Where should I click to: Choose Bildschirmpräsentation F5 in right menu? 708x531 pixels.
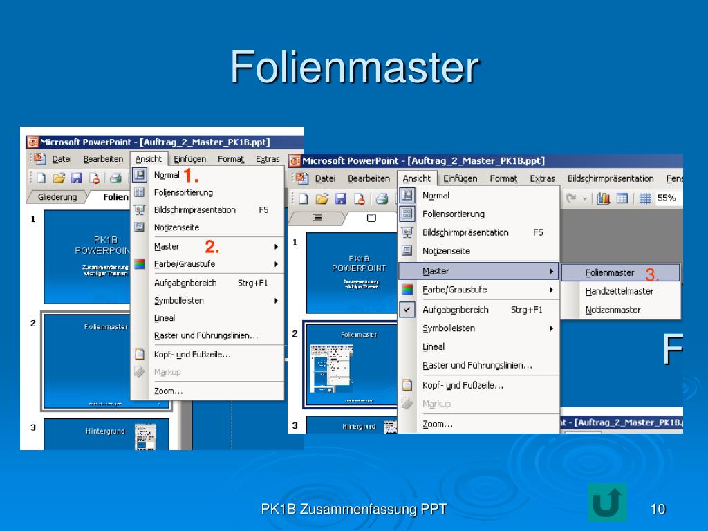click(478, 232)
